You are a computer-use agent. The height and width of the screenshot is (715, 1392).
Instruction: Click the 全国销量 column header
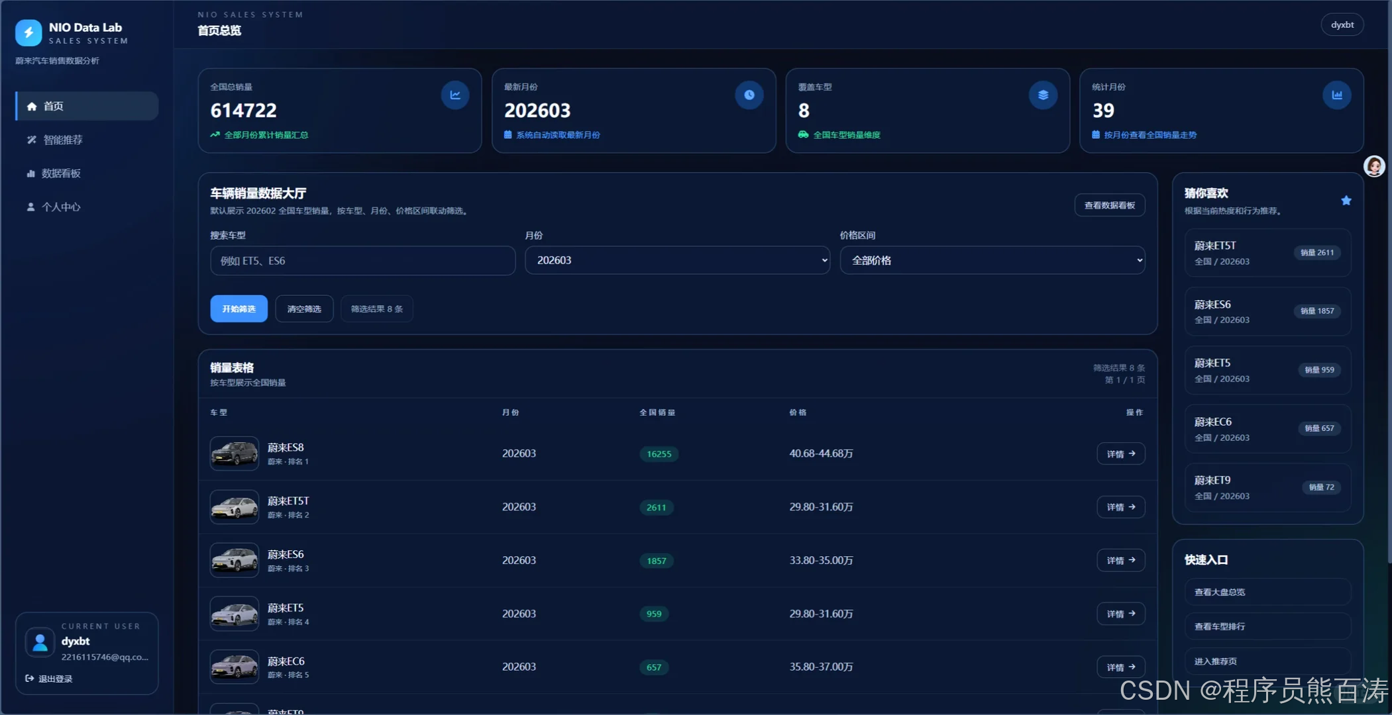click(x=657, y=412)
